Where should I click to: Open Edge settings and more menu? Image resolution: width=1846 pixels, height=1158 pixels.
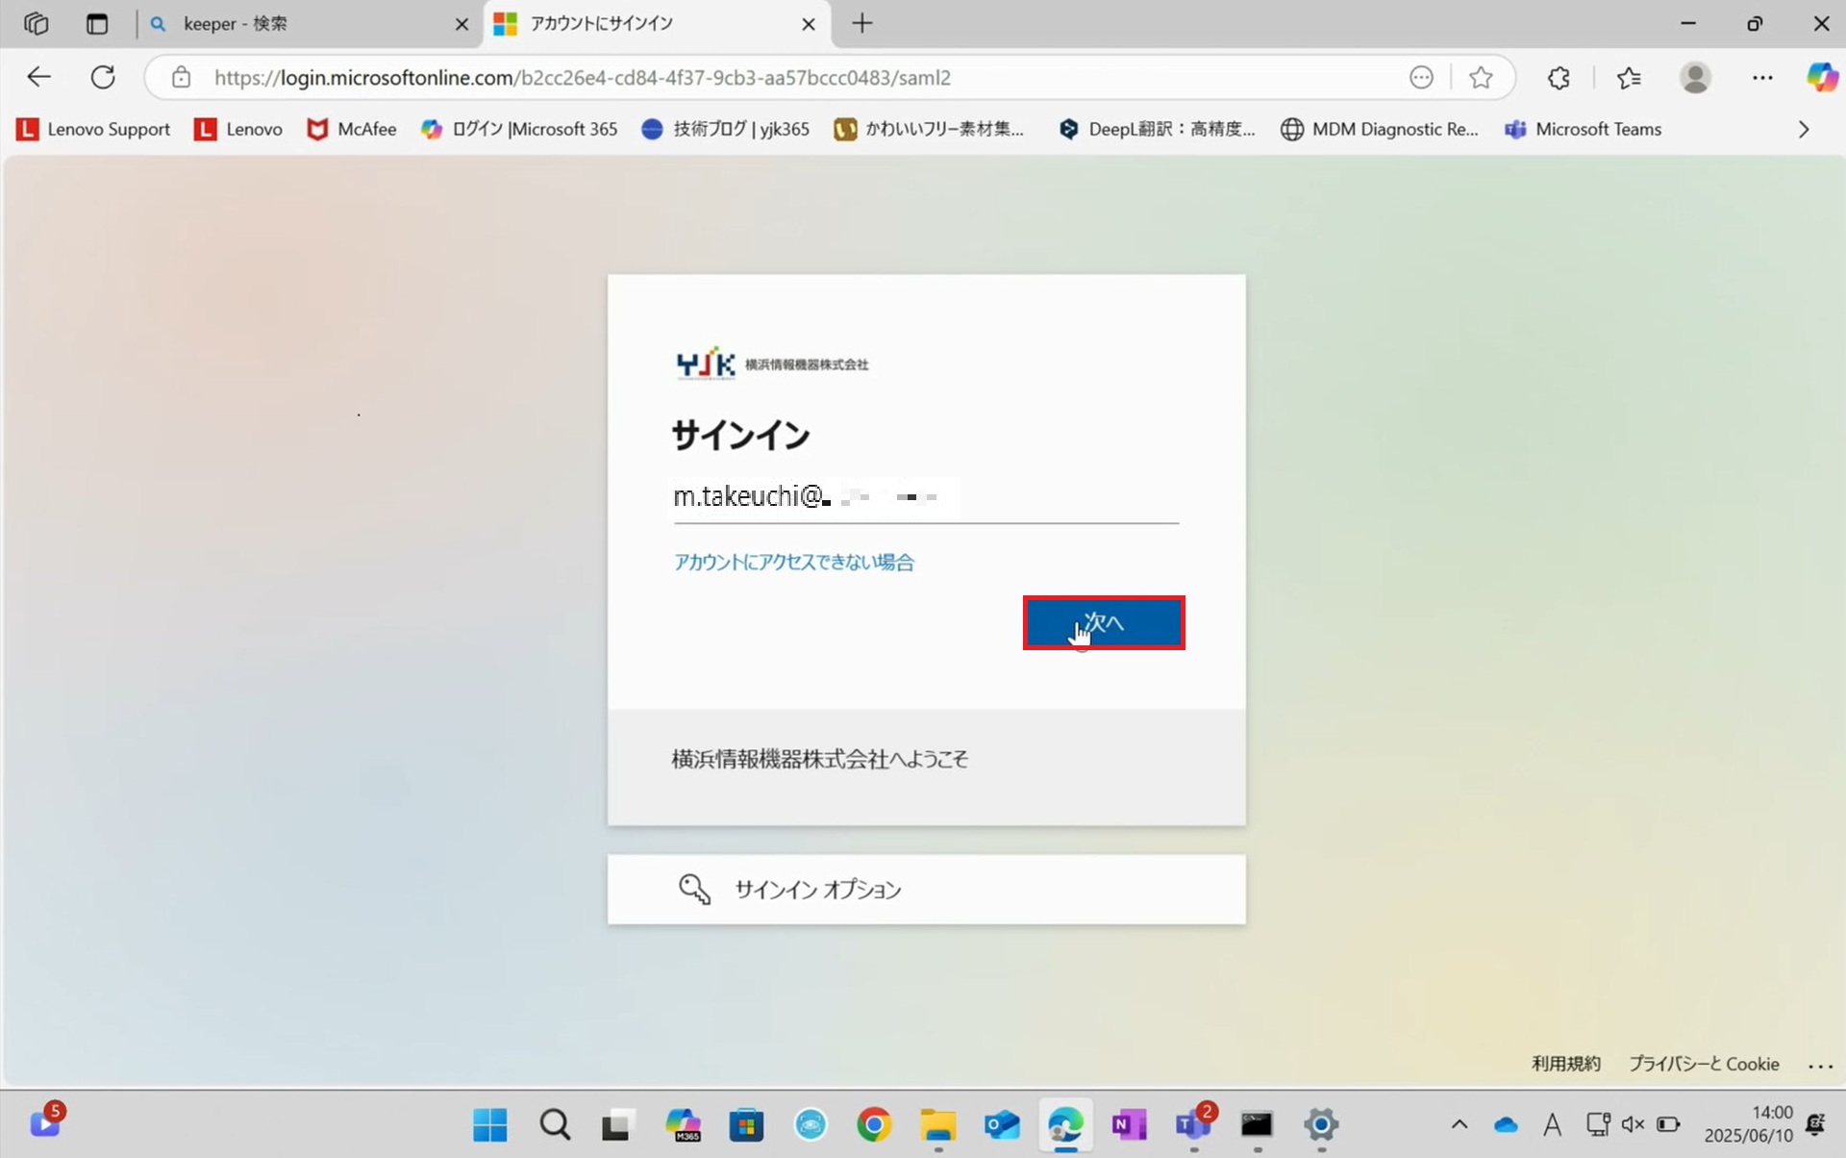1761,78
